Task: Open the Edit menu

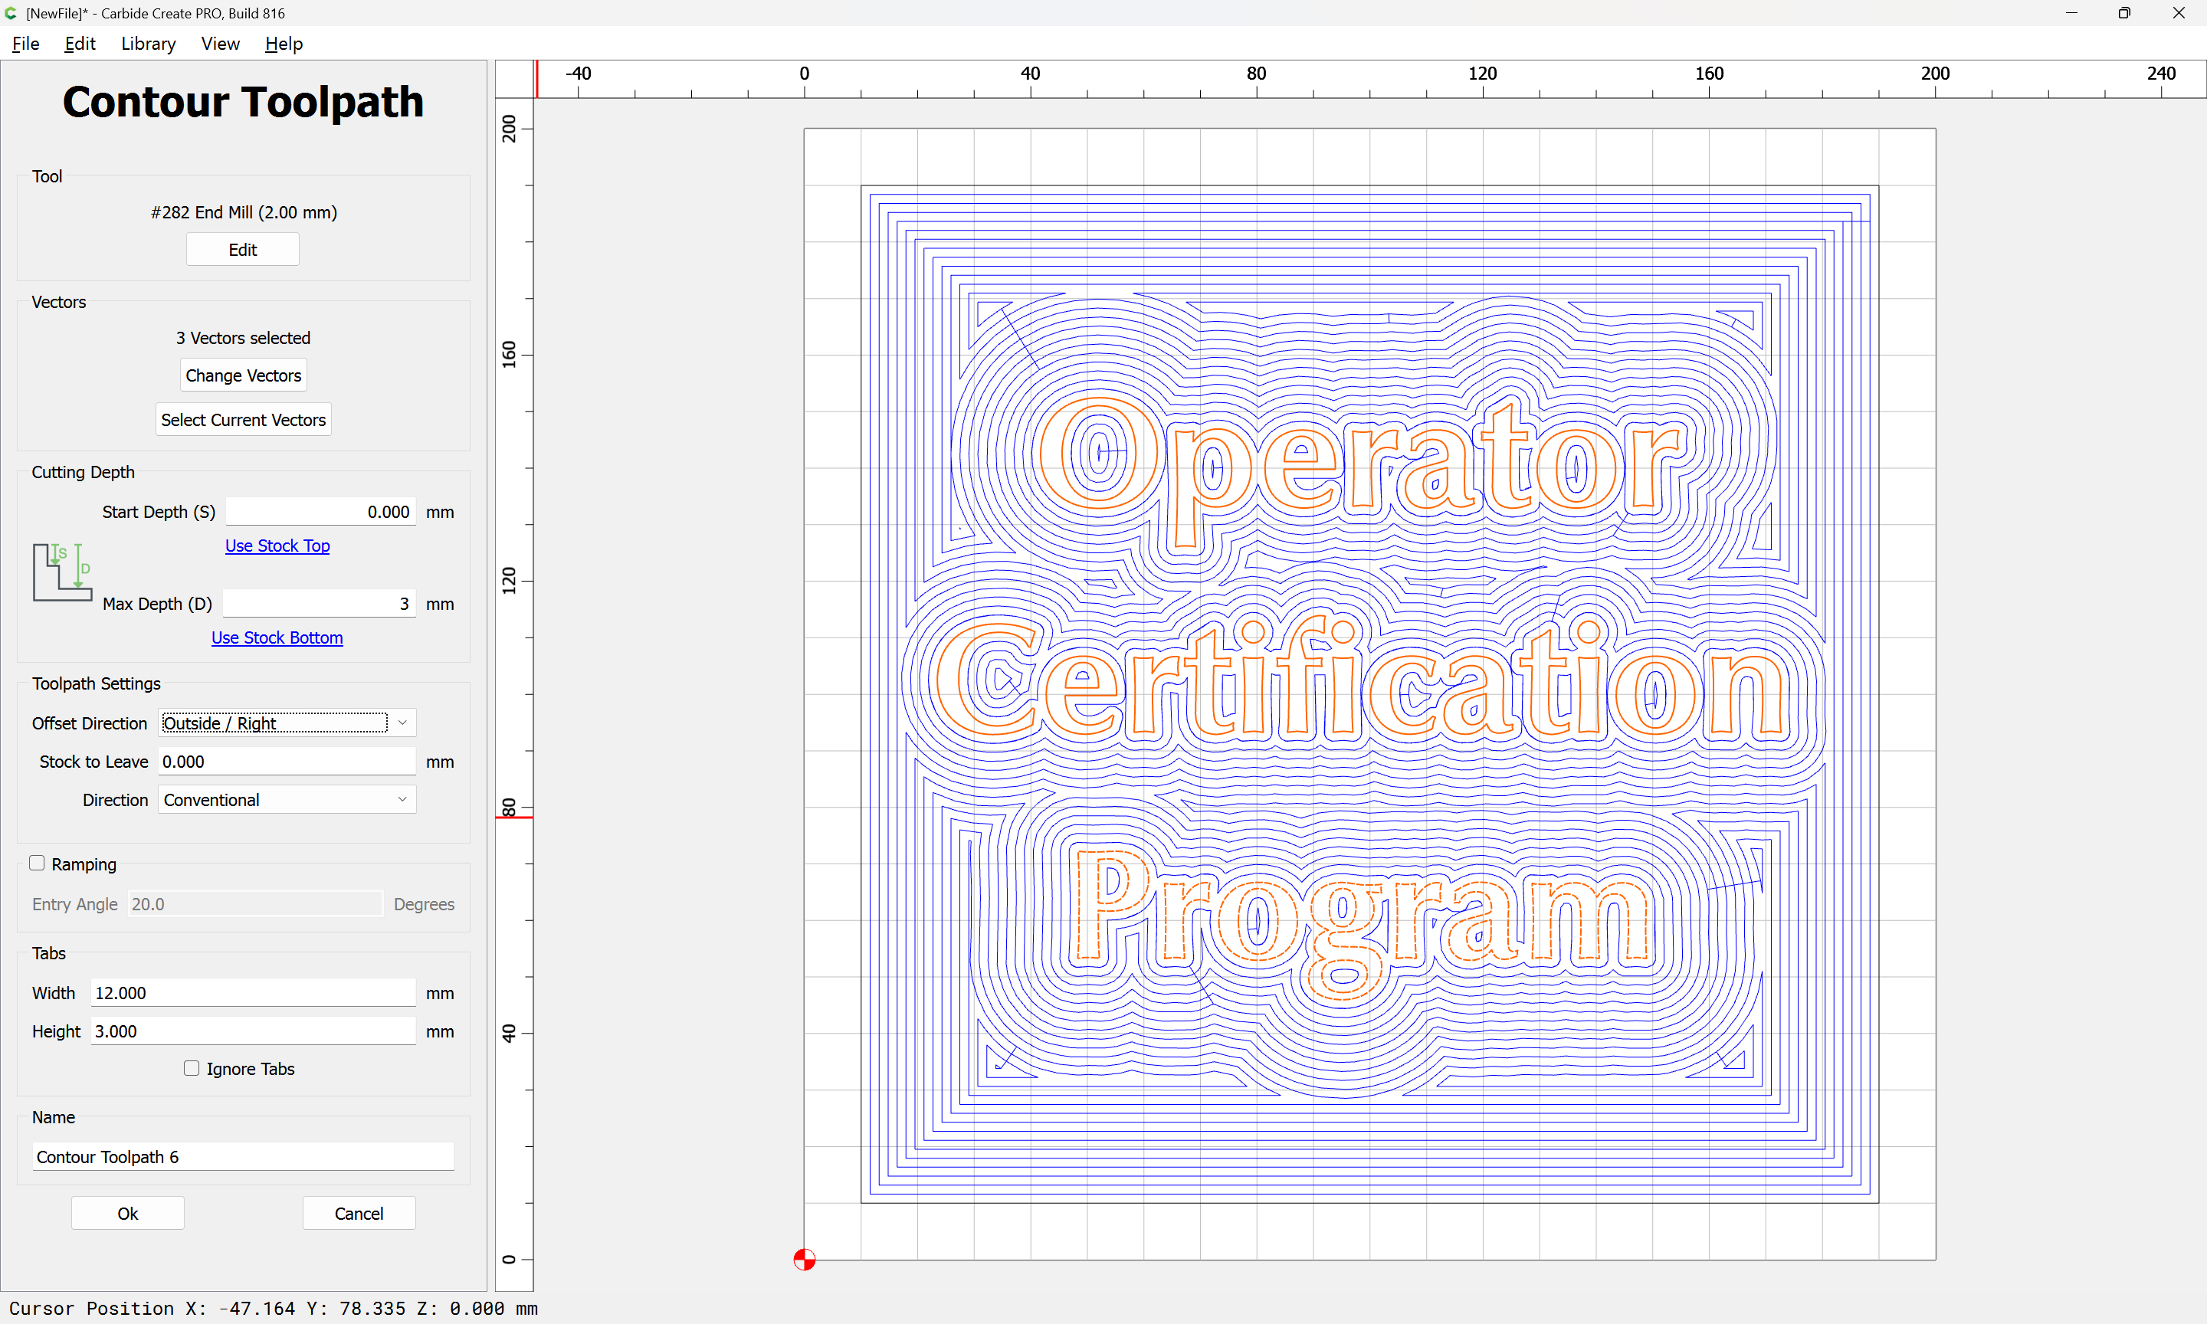Action: 80,44
